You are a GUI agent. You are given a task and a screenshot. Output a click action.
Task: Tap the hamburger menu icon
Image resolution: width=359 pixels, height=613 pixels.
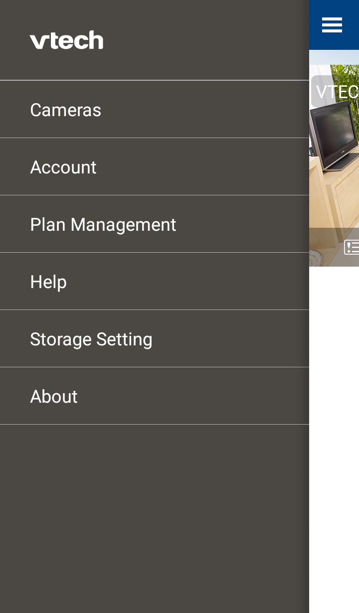click(332, 25)
